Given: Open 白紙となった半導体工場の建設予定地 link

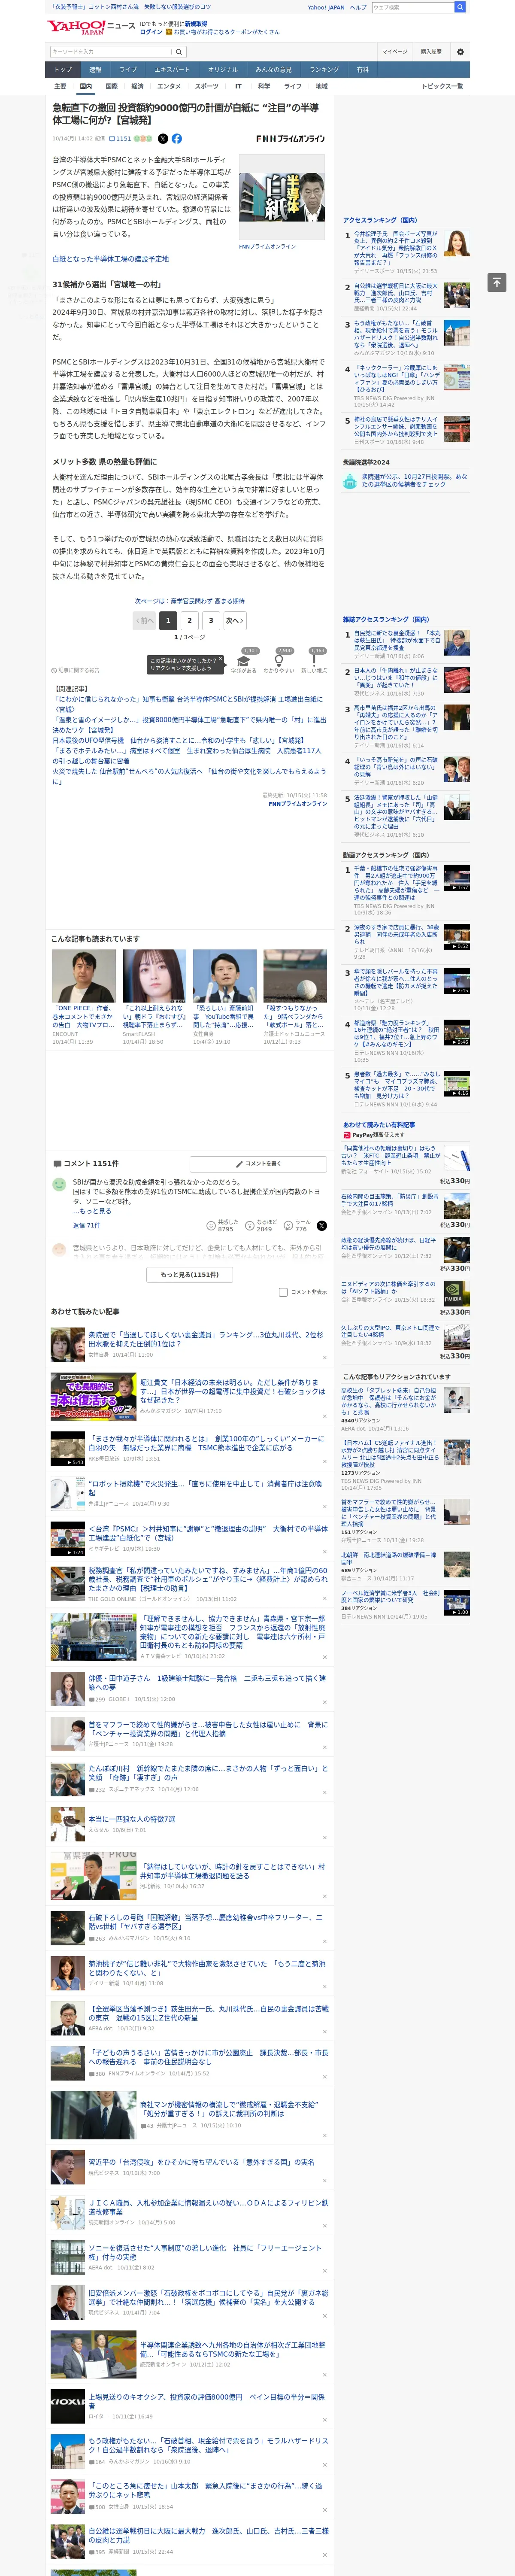Looking at the screenshot, I should click(111, 259).
